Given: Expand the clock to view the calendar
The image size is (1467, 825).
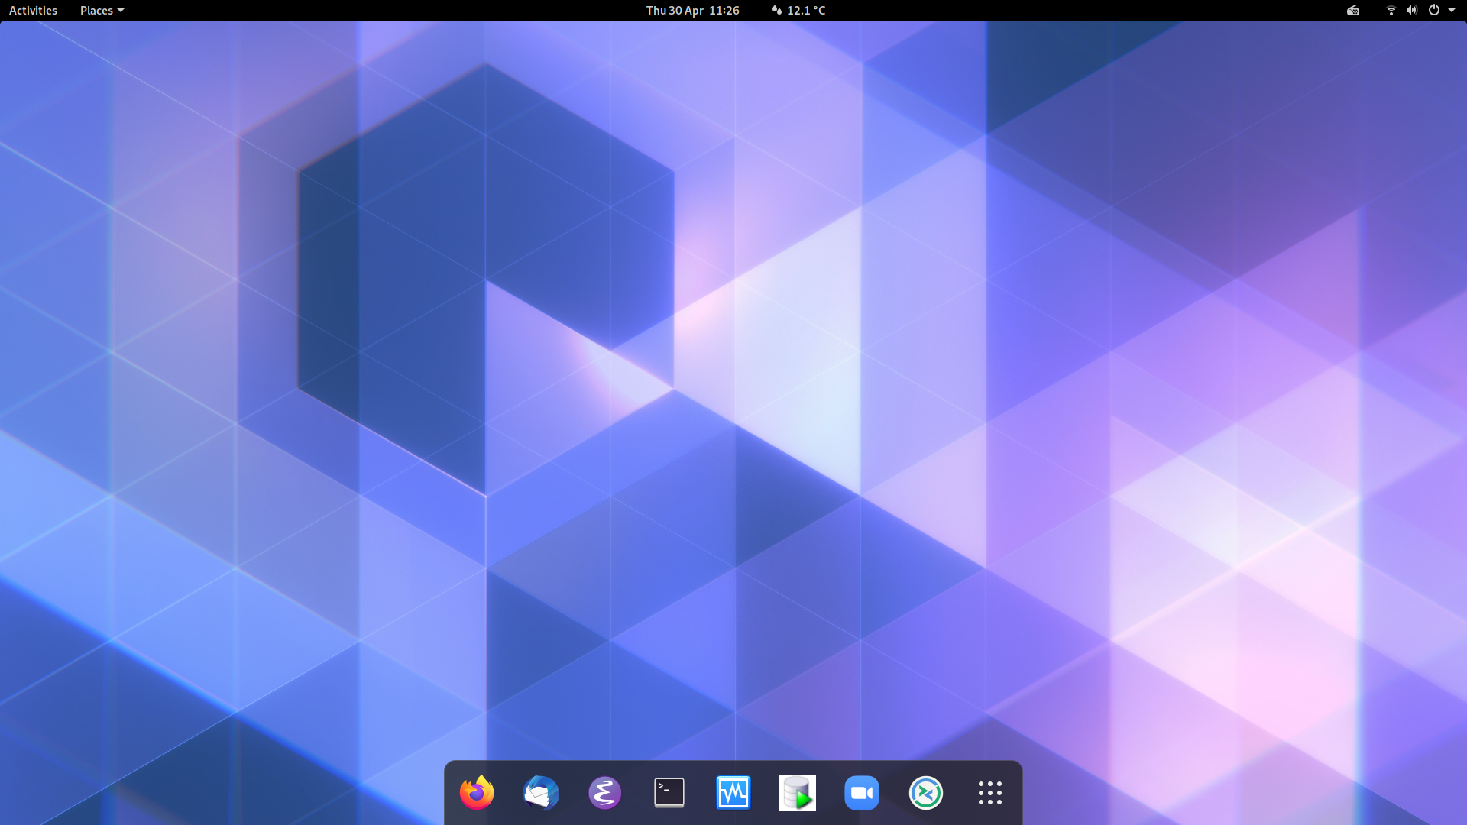Looking at the screenshot, I should [x=692, y=10].
